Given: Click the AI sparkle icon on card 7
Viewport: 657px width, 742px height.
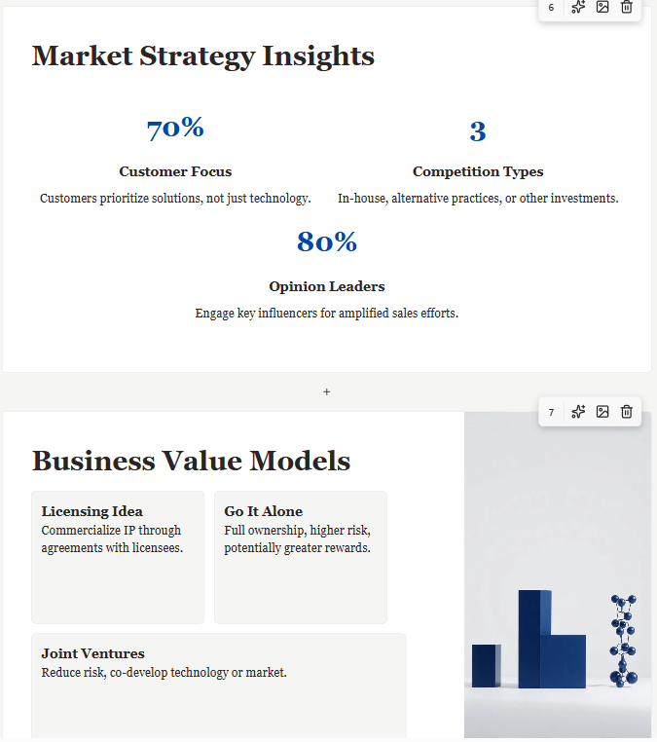Looking at the screenshot, I should 578,412.
